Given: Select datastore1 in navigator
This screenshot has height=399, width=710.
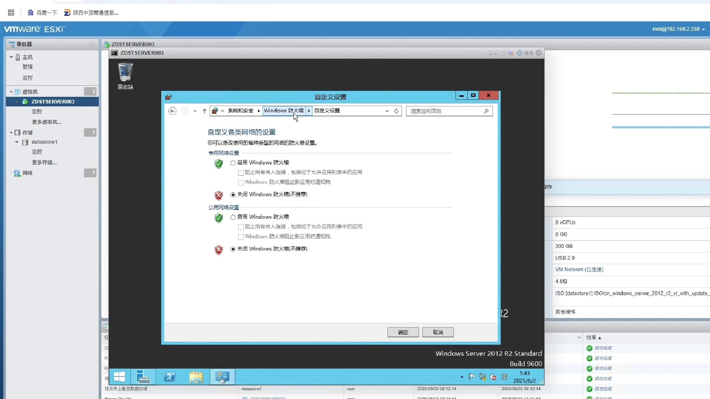Looking at the screenshot, I should pyautogui.click(x=44, y=142).
